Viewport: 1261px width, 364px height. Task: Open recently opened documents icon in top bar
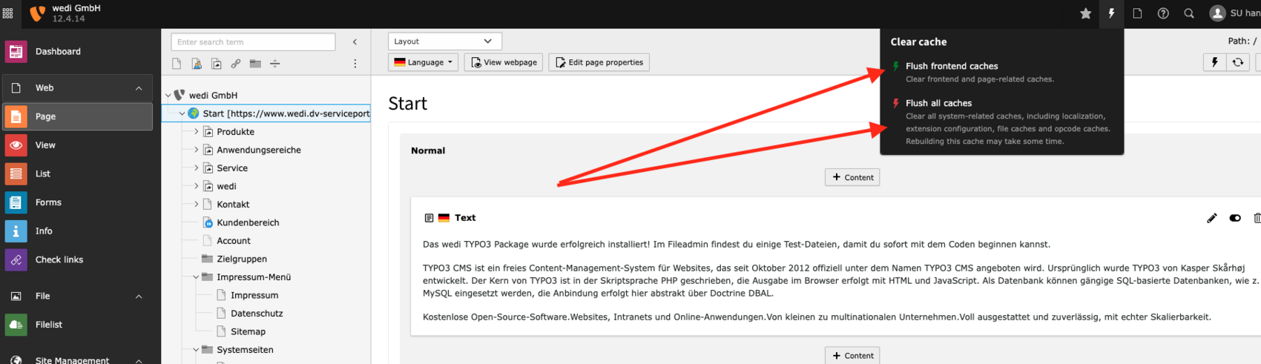pos(1137,13)
